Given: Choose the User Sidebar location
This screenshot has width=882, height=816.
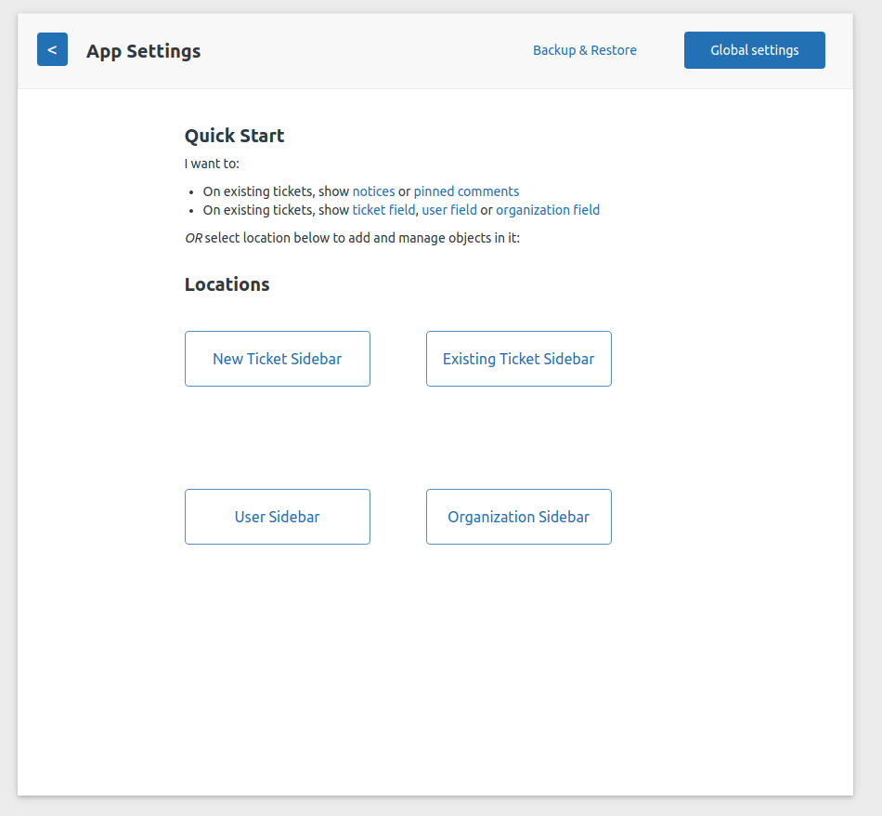Looking at the screenshot, I should tap(278, 517).
